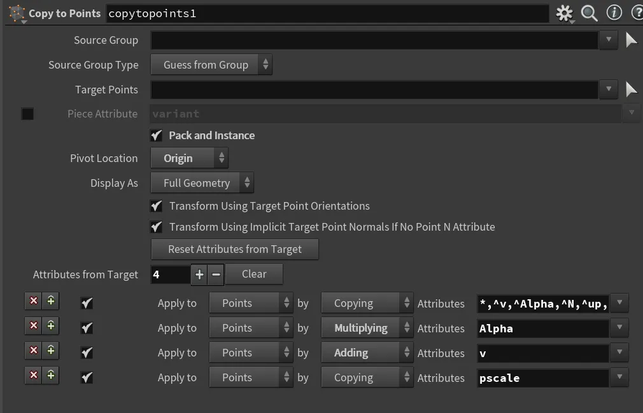This screenshot has height=413, width=643.
Task: Insert row before first attribute entry (*,^v)
Action: tap(50, 301)
